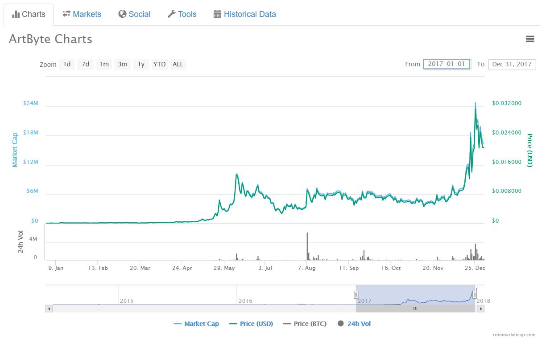Set zoom to 3m
The width and height of the screenshot is (546, 338).
point(123,64)
